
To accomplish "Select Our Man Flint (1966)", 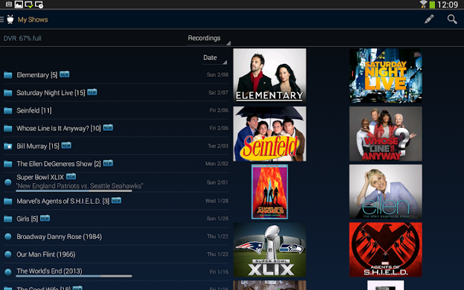I will 46,255.
